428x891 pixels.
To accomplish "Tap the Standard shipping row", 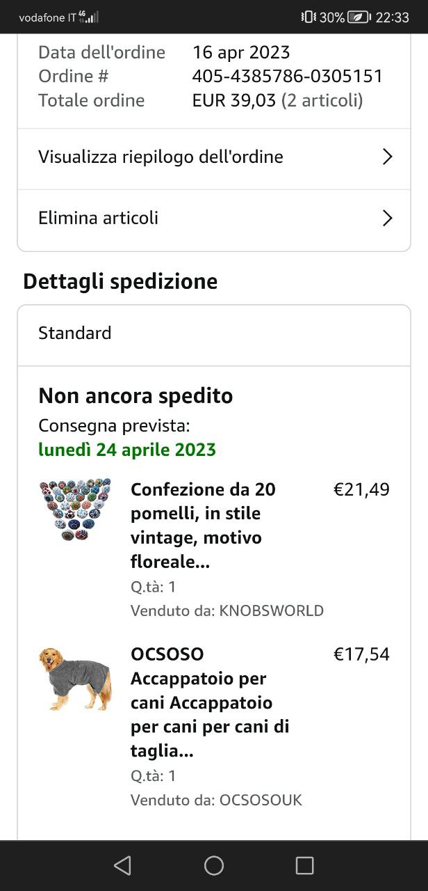I will (214, 333).
